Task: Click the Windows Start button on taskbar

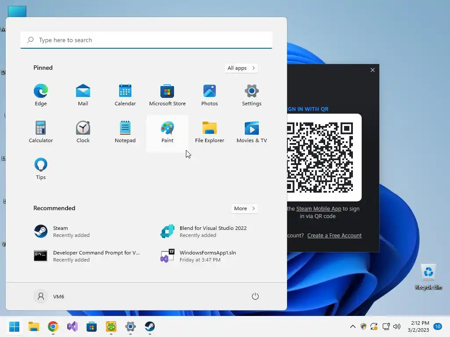Action: (x=15, y=326)
